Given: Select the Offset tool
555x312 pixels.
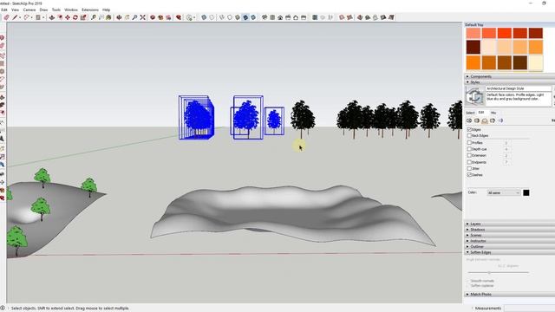Looking at the screenshot, I should tap(60, 17).
